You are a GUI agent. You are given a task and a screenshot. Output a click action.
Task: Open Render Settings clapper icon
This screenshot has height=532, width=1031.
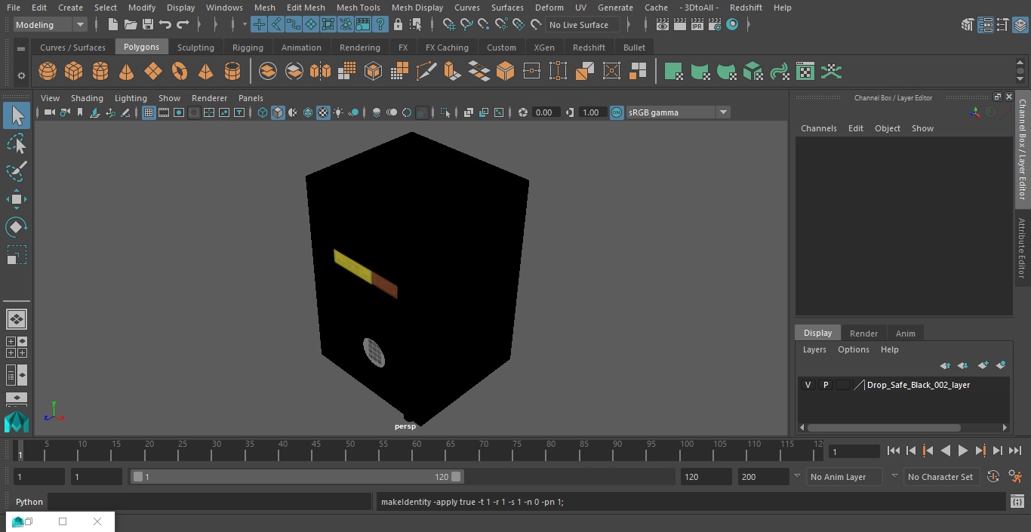coord(714,25)
